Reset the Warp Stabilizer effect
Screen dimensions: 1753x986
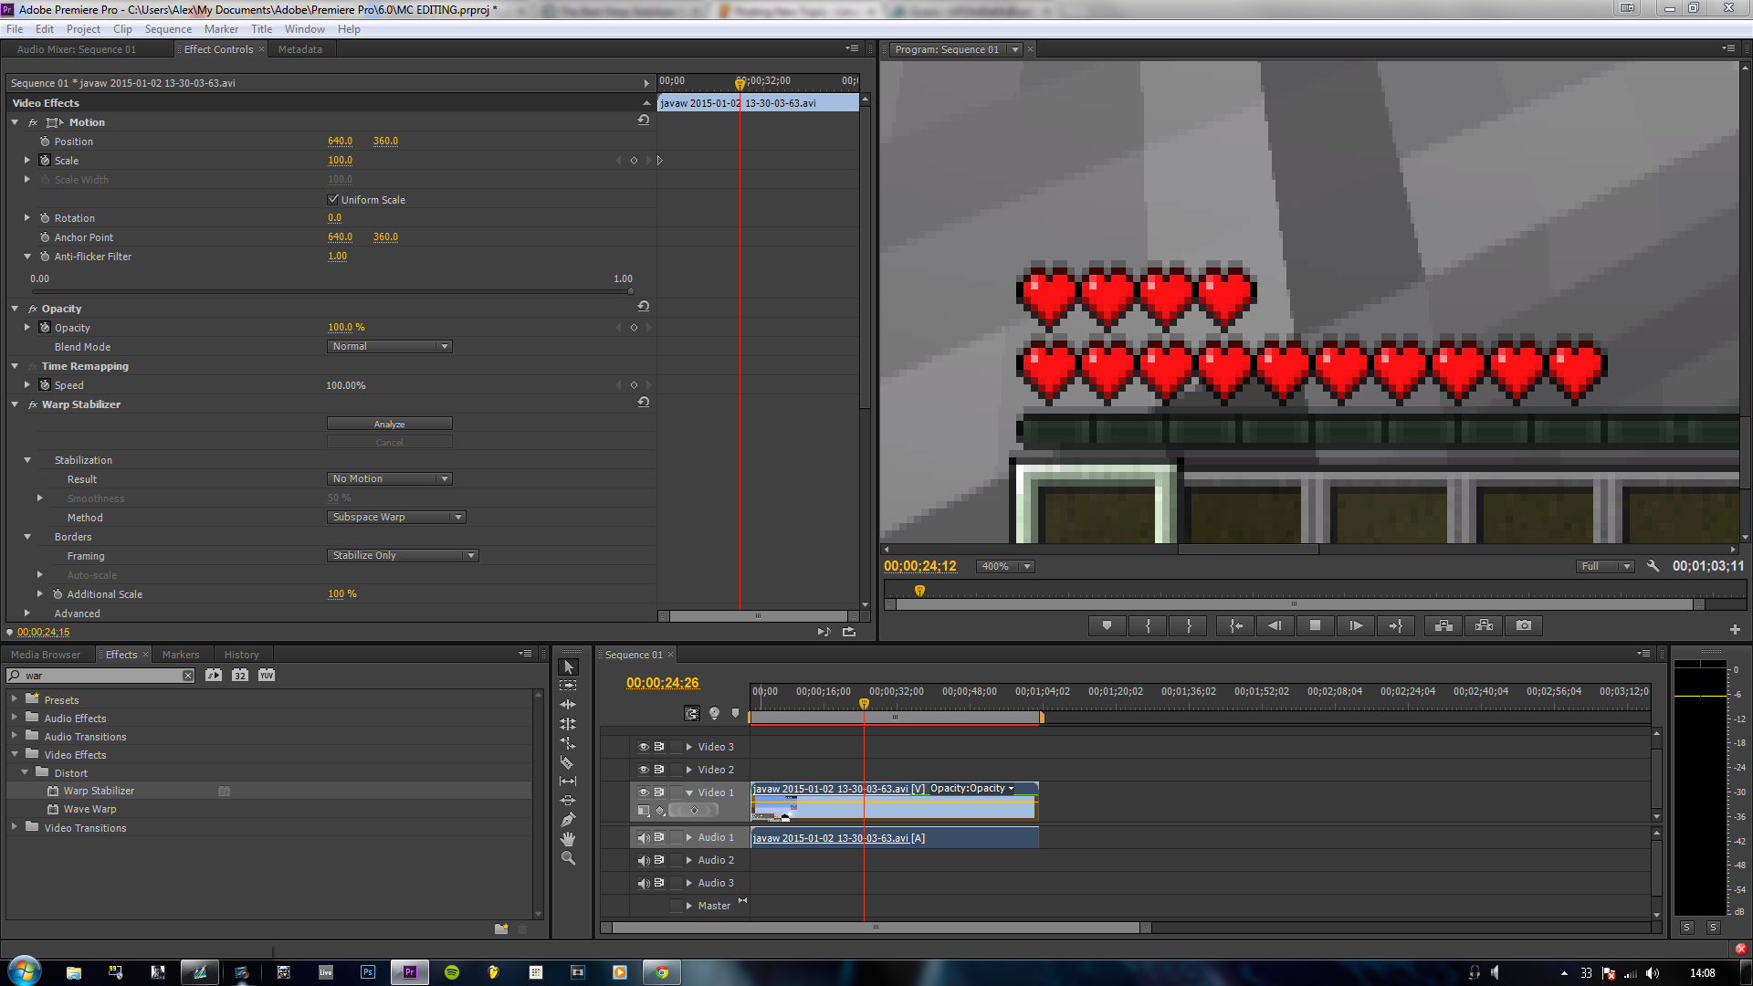644,403
